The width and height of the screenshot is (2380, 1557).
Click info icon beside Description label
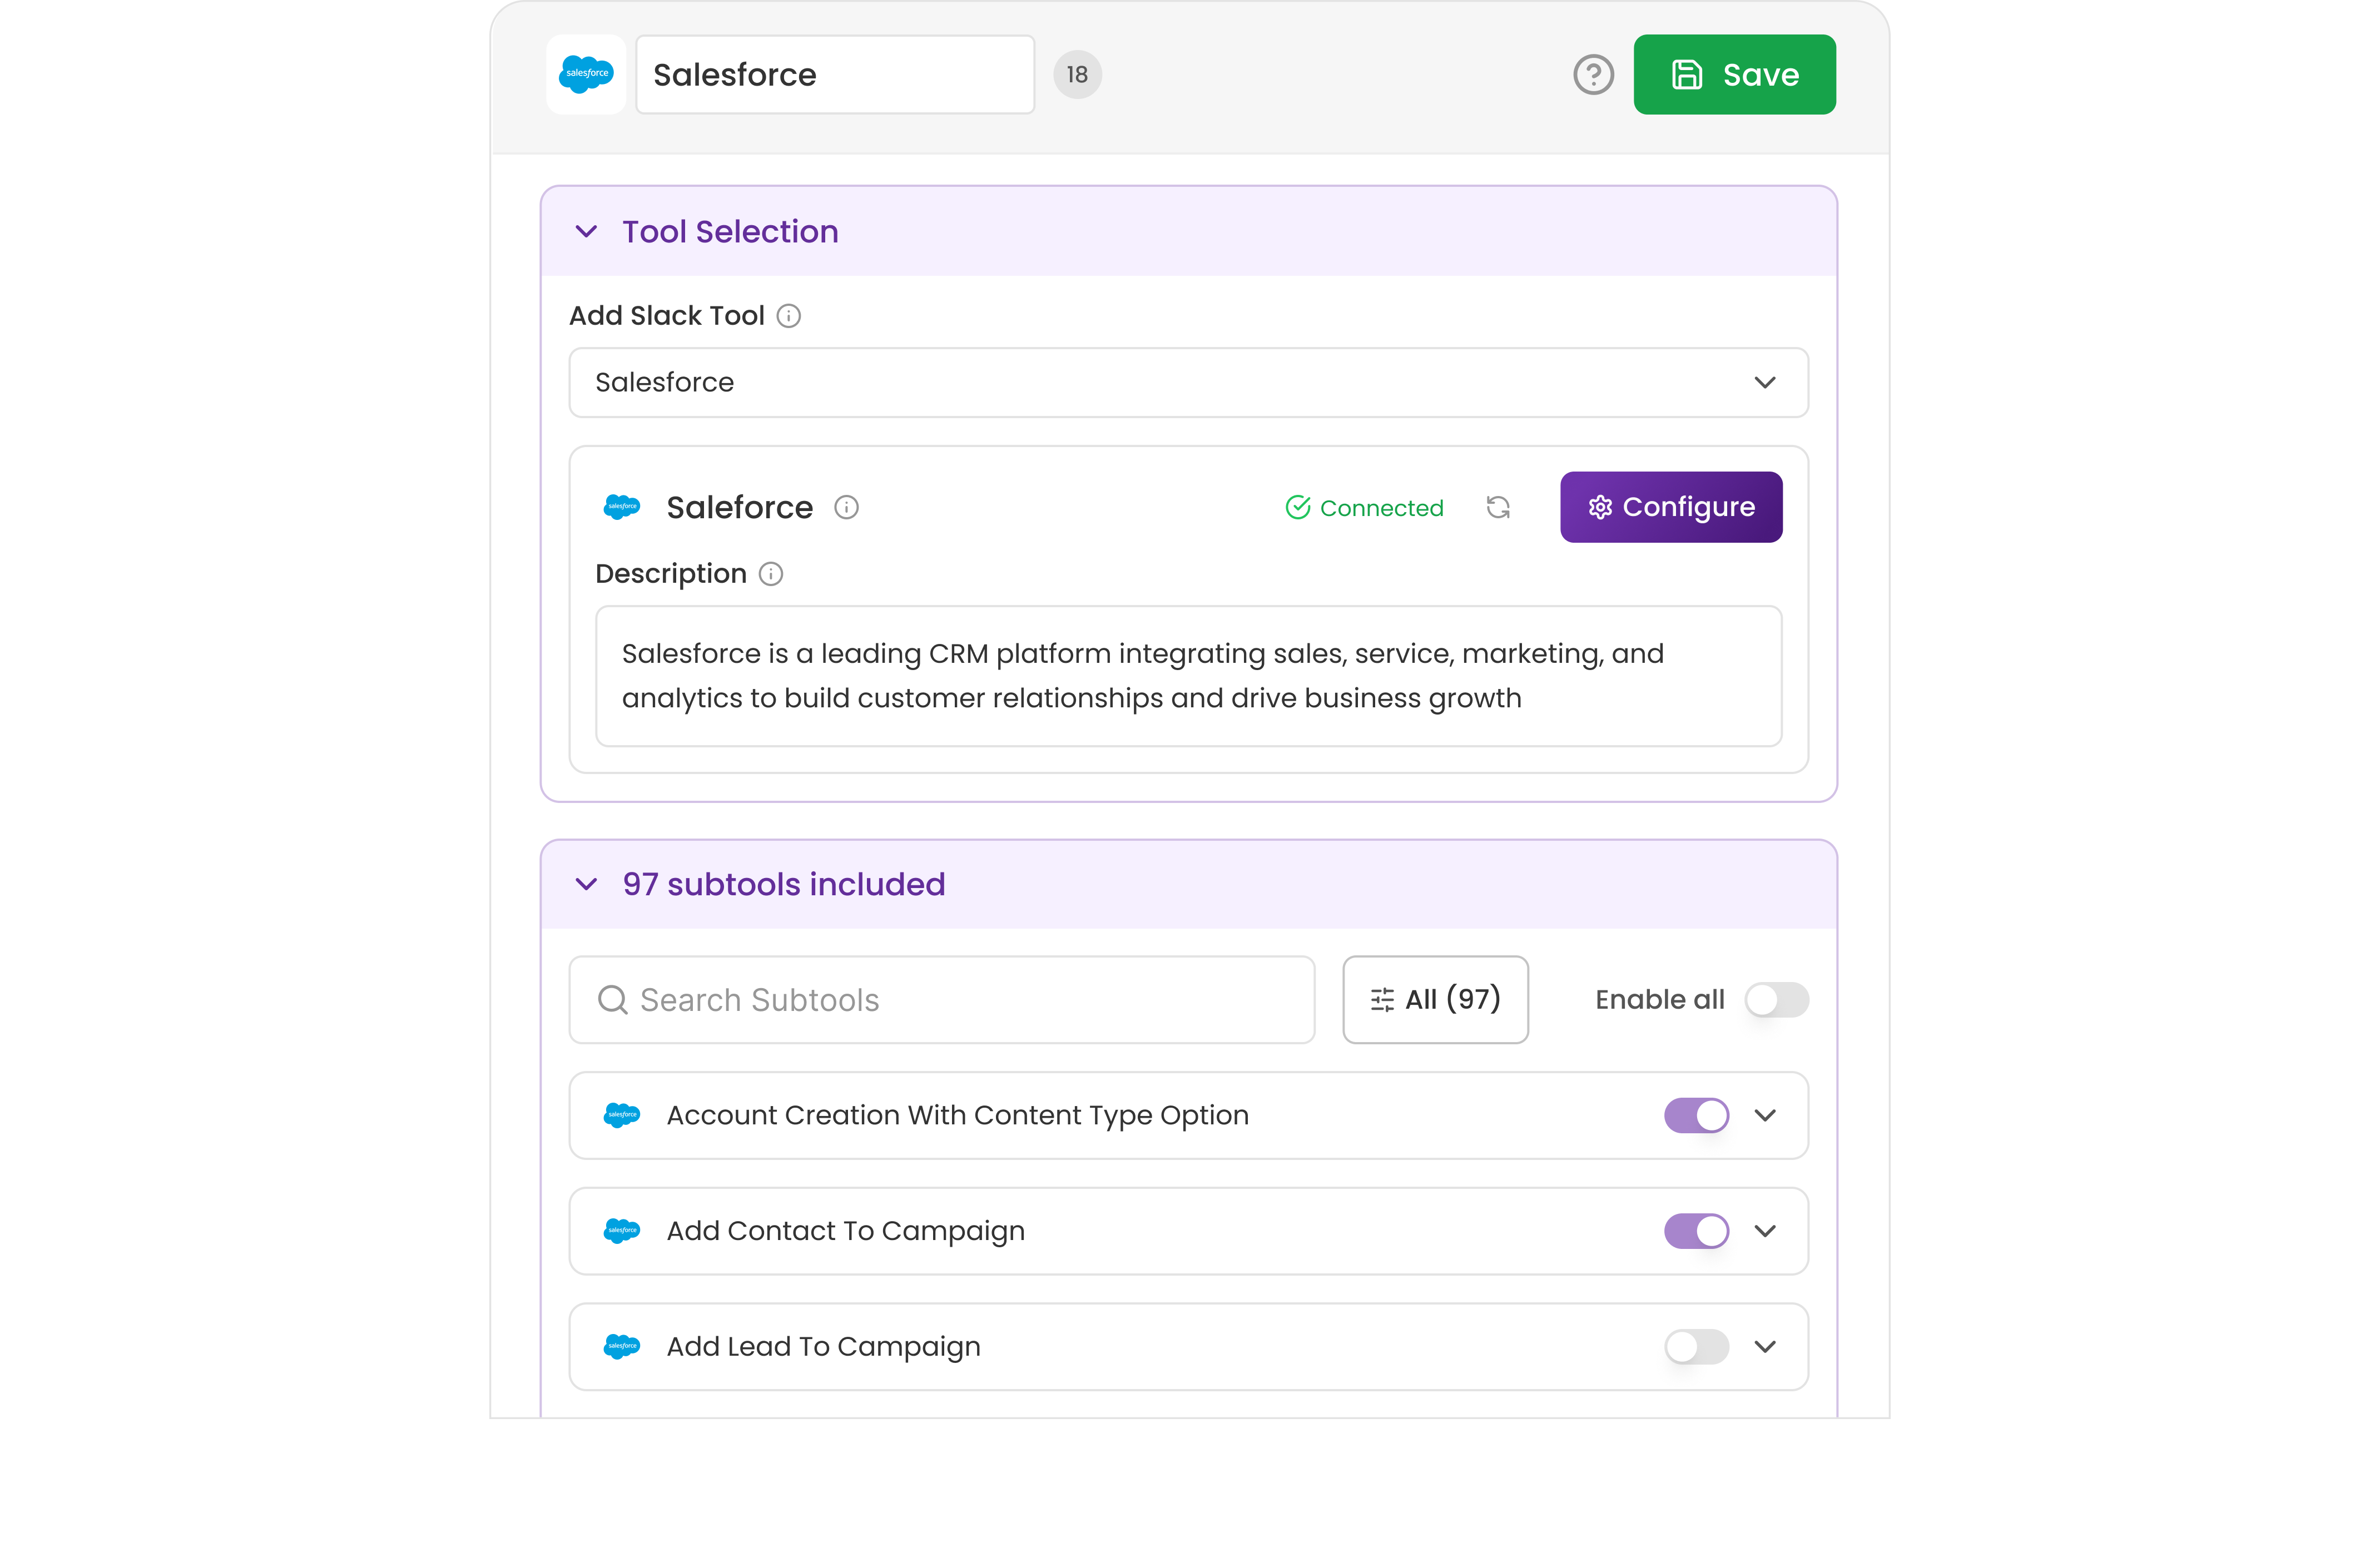[x=770, y=574]
